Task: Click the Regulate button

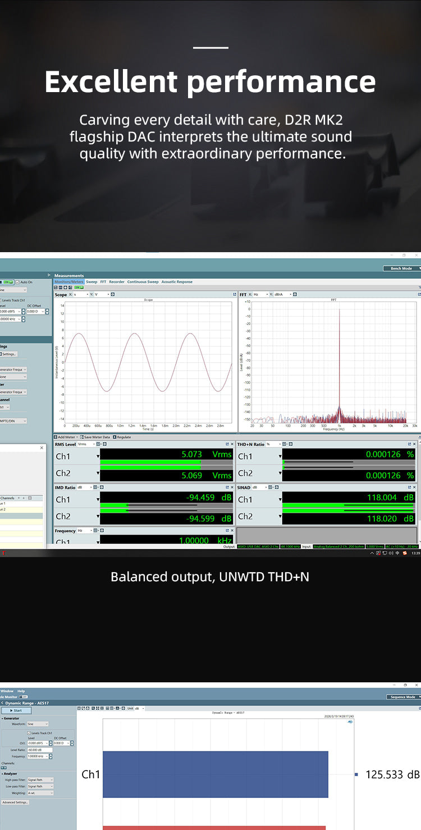Action: click(122, 437)
